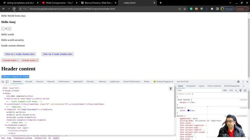Expand the margin shorthand property arrow
250x140 pixels.
point(188,102)
